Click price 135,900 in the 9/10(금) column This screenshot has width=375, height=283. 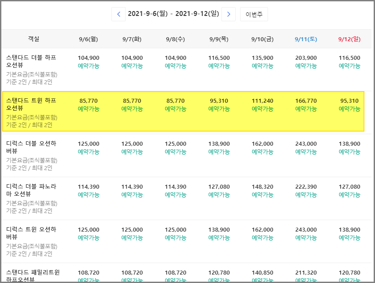(262, 58)
